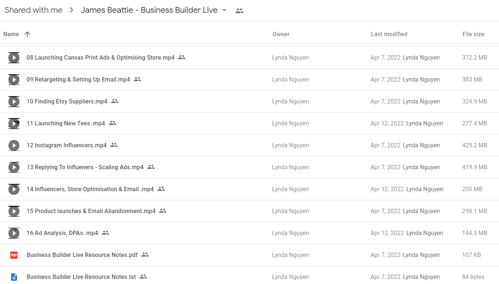Select file 09 Retargeting & Setting Up Email.mp4
The image size is (499, 284).
(78, 79)
